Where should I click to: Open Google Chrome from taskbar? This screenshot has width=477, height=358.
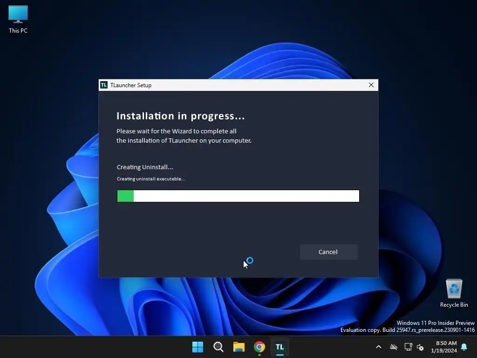point(259,347)
